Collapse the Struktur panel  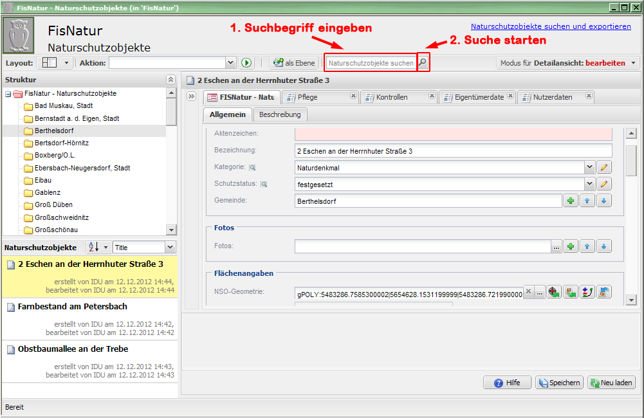[170, 80]
